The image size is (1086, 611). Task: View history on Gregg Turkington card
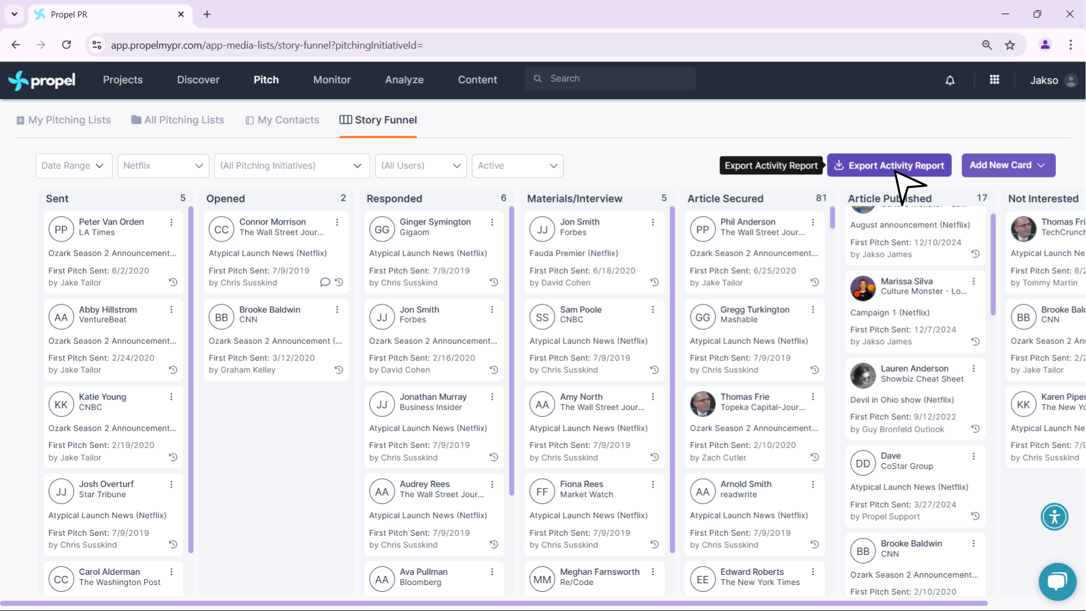(815, 370)
